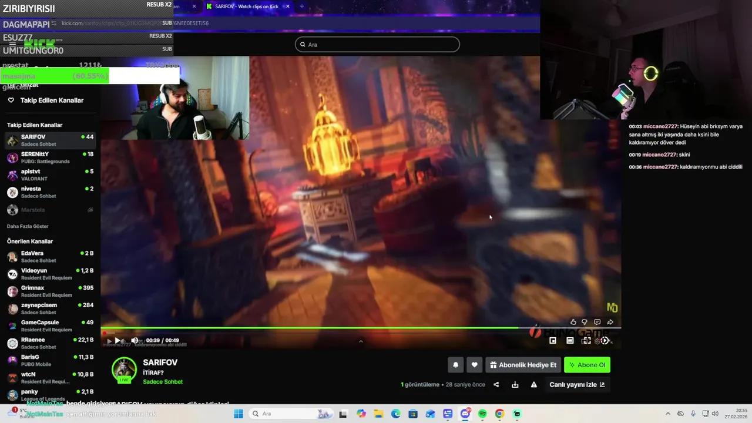
Task: Toggle theater mode in the player
Action: pyautogui.click(x=570, y=341)
